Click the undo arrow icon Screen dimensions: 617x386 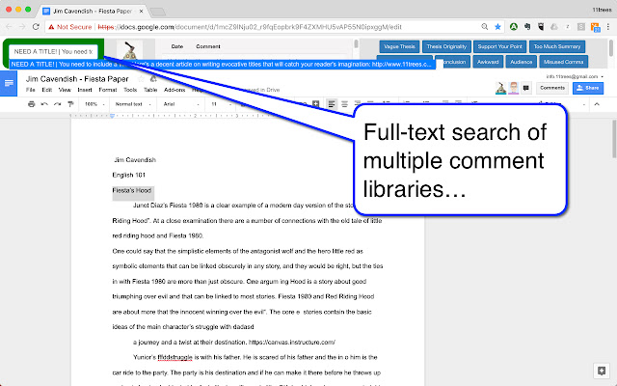coord(44,103)
